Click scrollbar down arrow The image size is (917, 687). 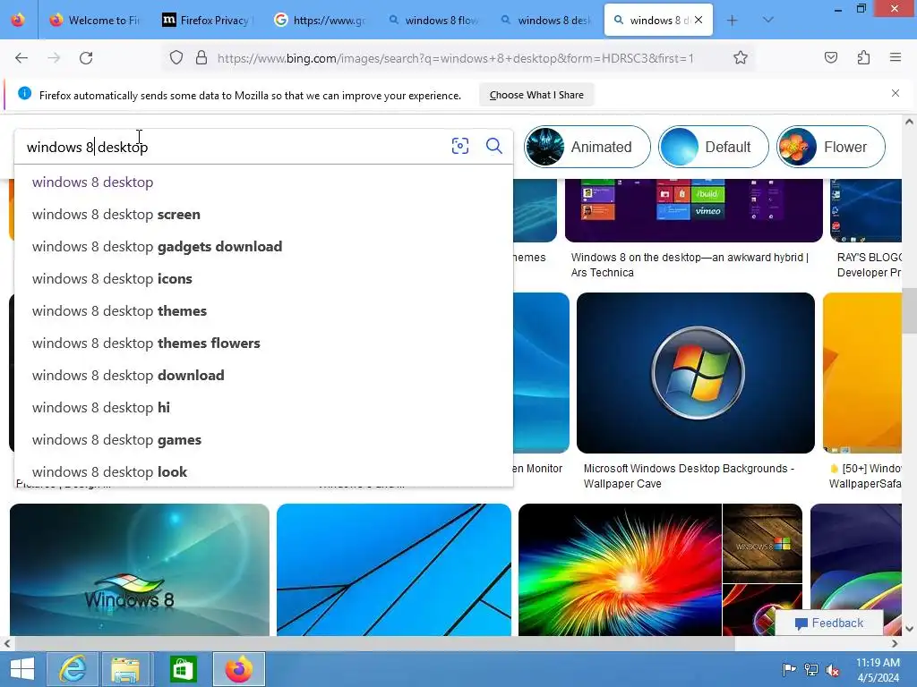(x=909, y=629)
